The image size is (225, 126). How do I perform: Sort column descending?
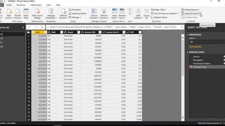(130, 13)
